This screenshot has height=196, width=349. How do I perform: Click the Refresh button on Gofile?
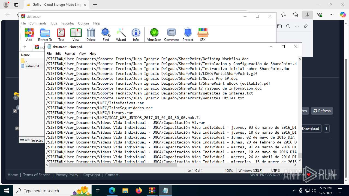click(x=322, y=111)
